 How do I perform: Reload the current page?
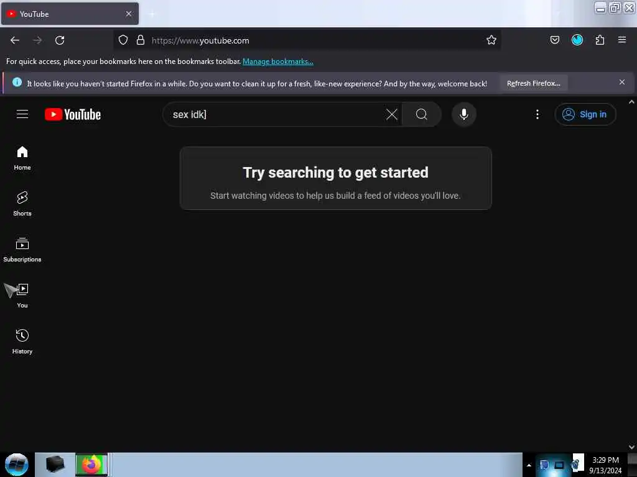click(x=60, y=40)
